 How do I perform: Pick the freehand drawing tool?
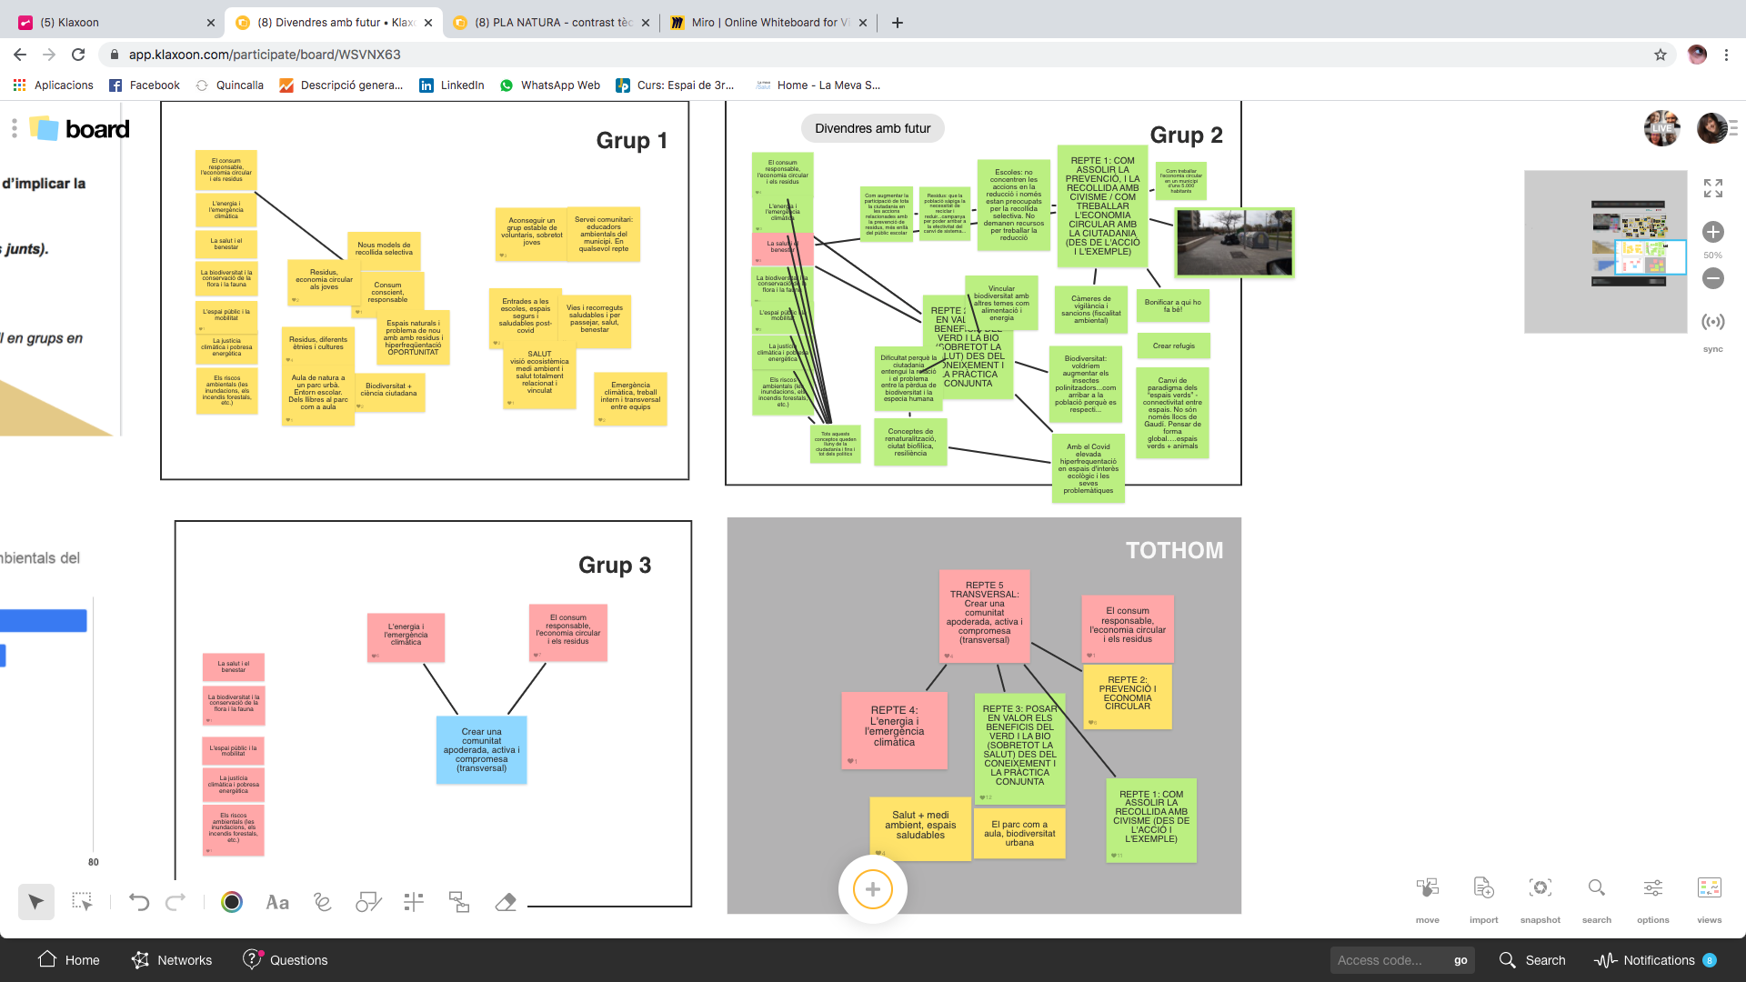(x=322, y=902)
